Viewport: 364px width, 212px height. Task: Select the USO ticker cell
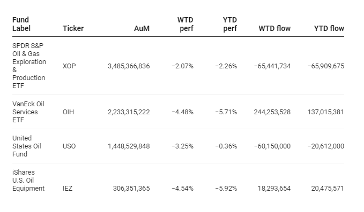pyautogui.click(x=69, y=146)
